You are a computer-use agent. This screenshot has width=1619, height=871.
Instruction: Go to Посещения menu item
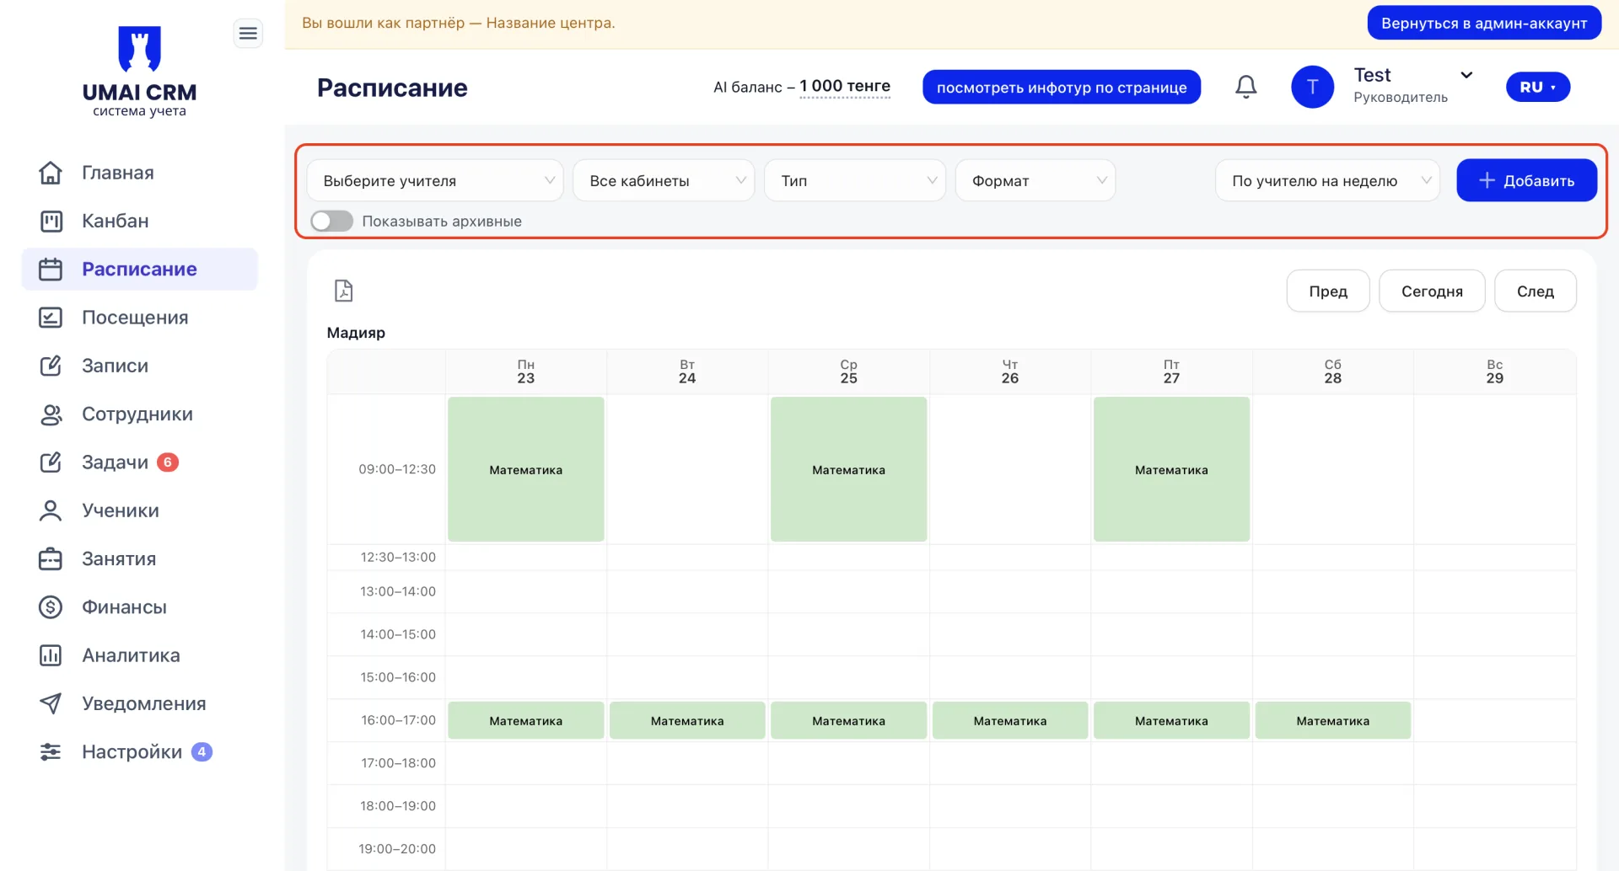(x=139, y=318)
